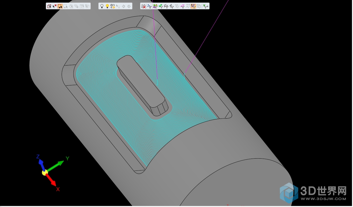Click the greyed left arrow icon

(124, 6)
